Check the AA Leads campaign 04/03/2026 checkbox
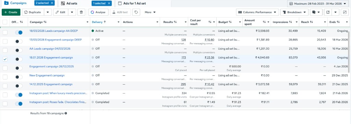Screen dimensions: 351x124 tap(5, 50)
